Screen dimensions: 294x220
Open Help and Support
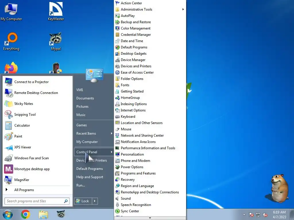94,177
